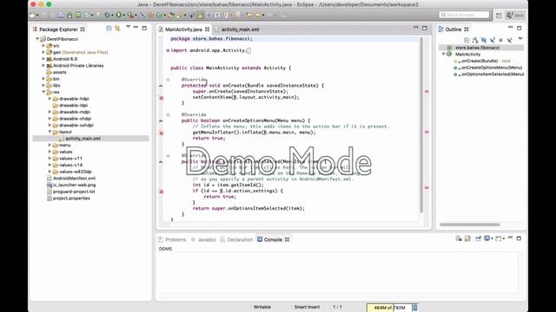Click the override marker beside onCreateOptionsMenu

161,121
